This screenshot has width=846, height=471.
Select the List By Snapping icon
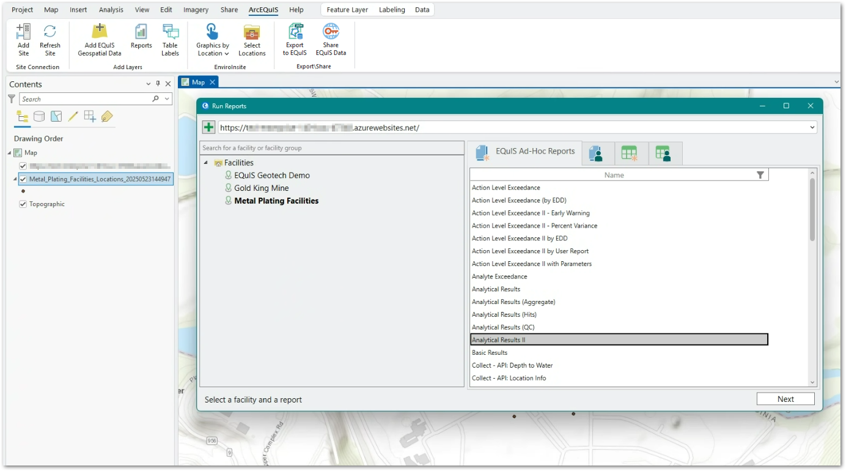click(90, 117)
